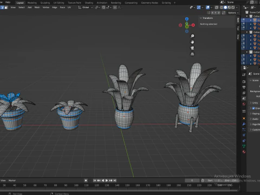Click the Scene name field

click(237, 2)
